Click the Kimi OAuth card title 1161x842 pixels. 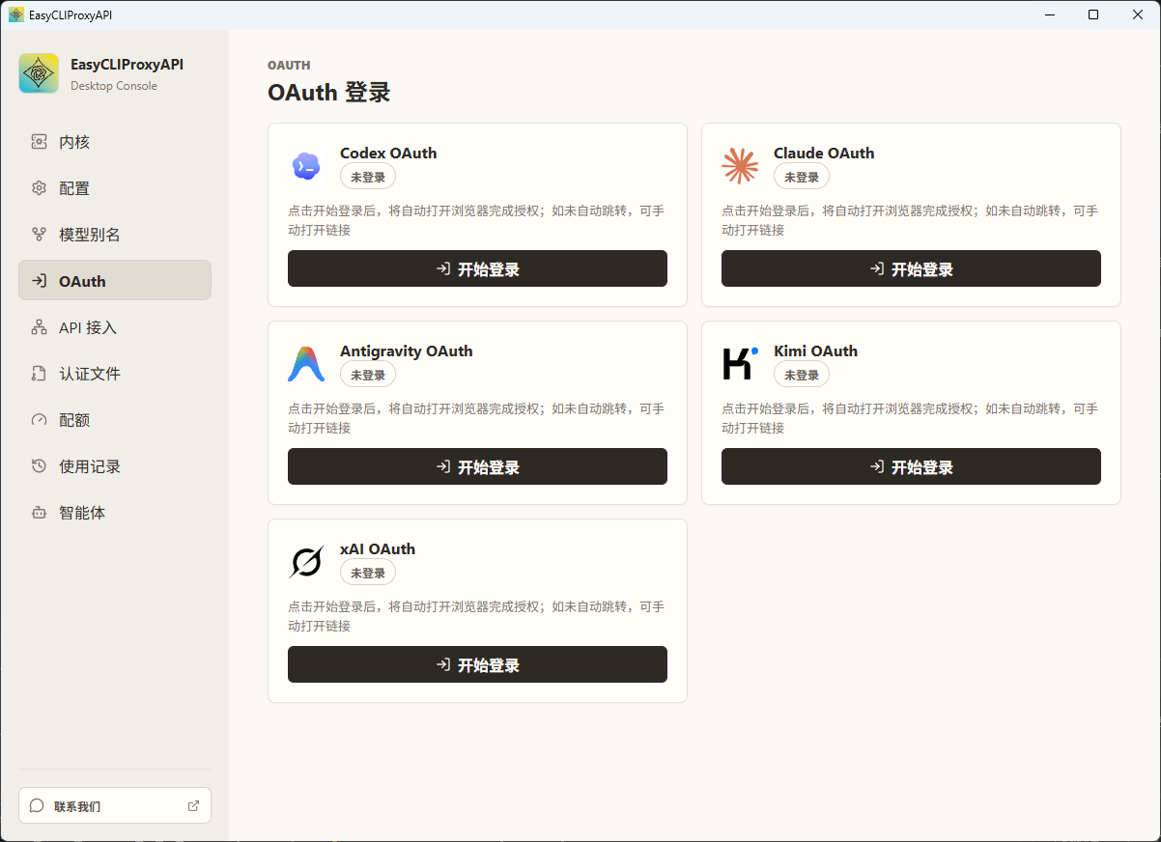[815, 351]
